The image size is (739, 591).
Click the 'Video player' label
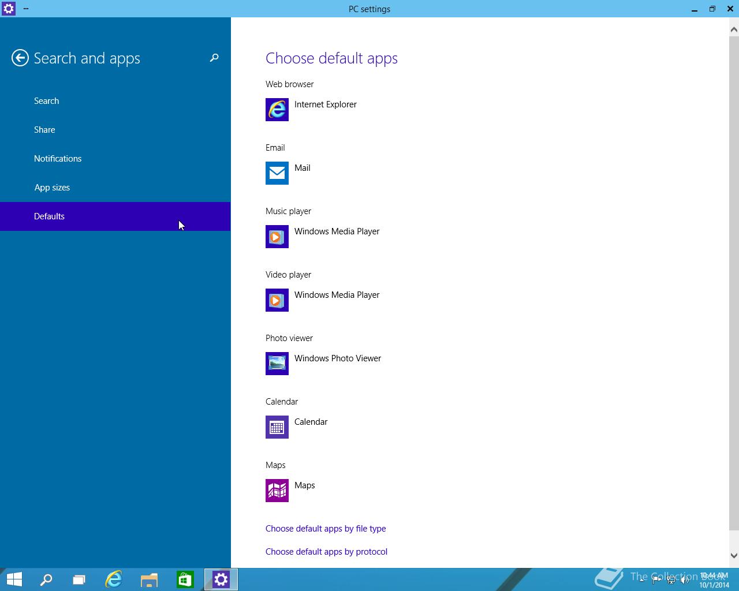point(288,275)
